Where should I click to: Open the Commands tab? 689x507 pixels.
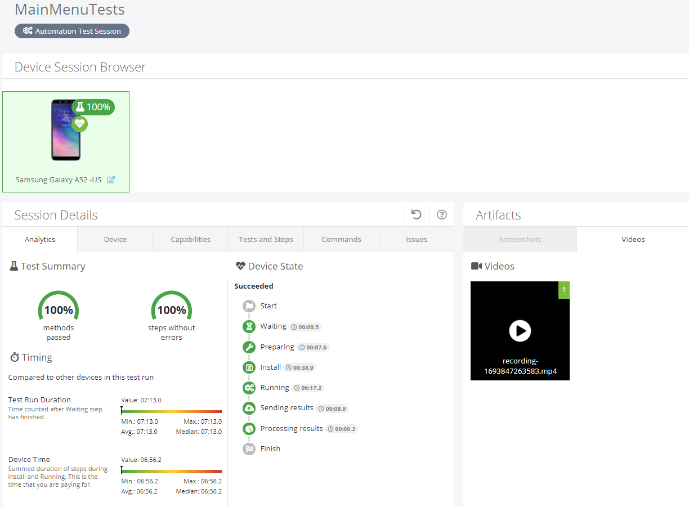click(x=341, y=239)
